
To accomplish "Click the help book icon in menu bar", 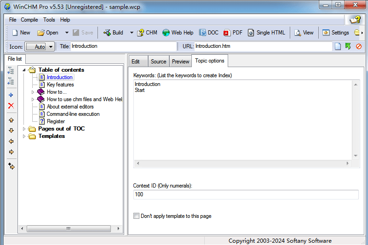I will pyautogui.click(x=355, y=20).
